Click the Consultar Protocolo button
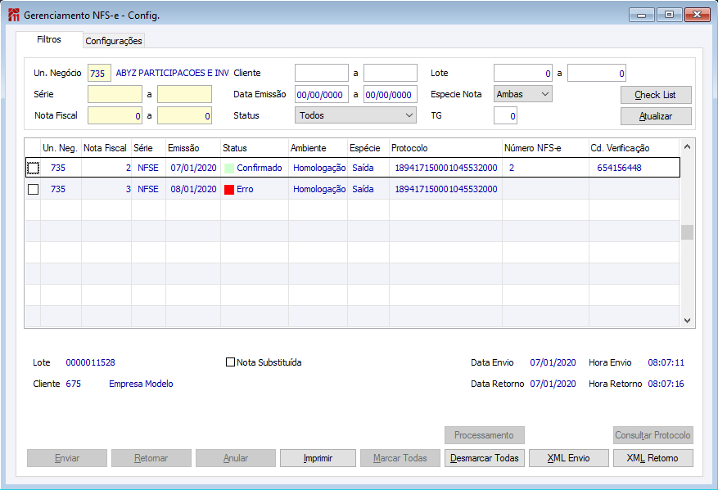This screenshot has height=490, width=718. point(653,435)
